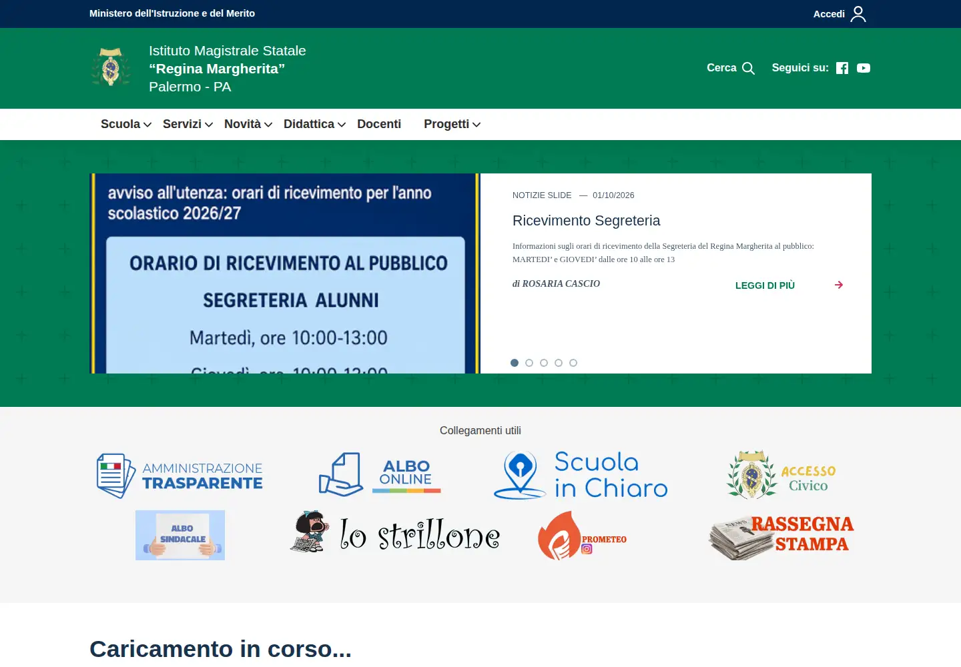Open the school's Facebook page icon
The image size is (961, 667).
[842, 68]
